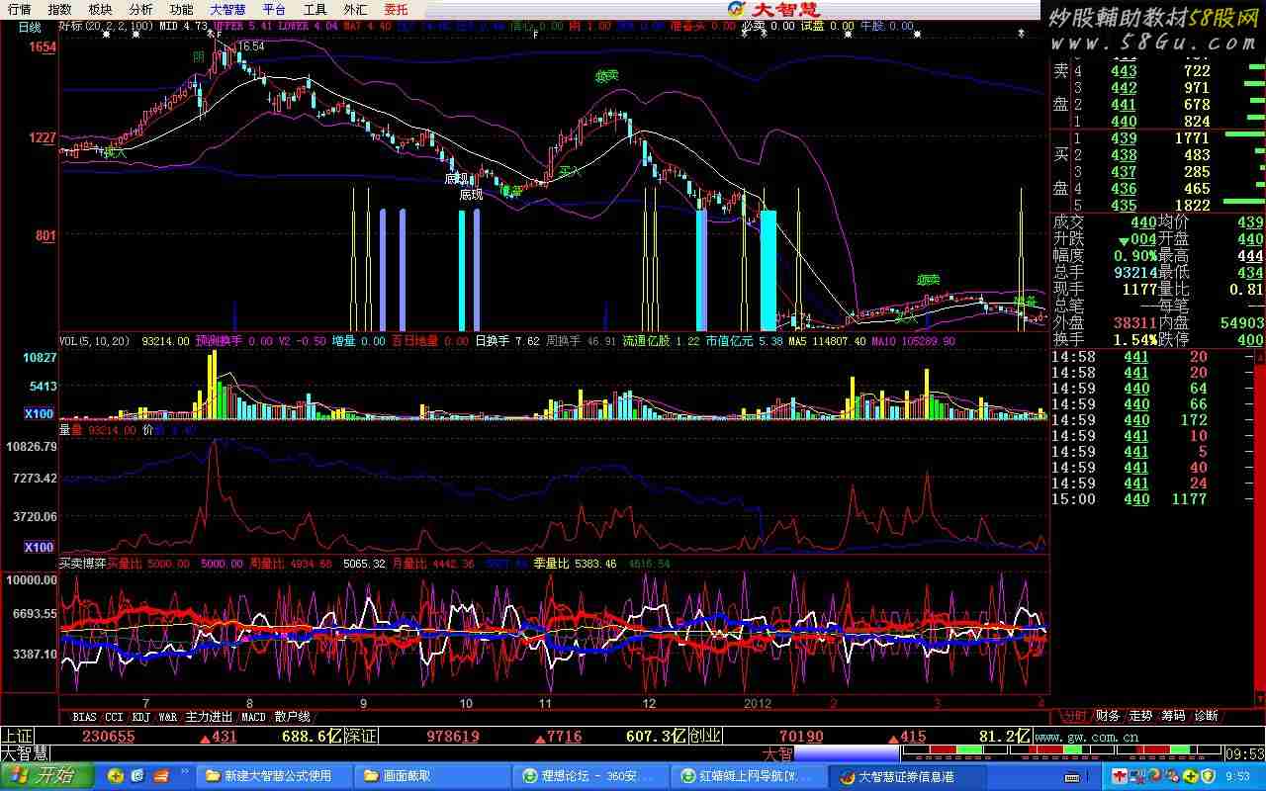Click the 日线 period label
This screenshot has width=1266, height=791.
coord(30,27)
